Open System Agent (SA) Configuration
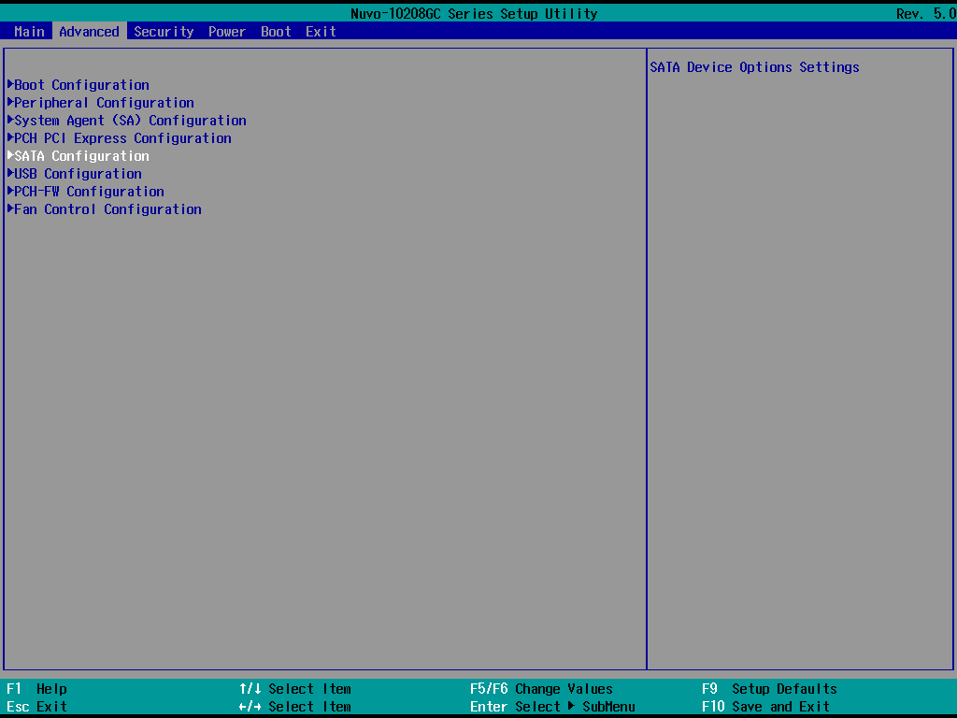 click(130, 121)
